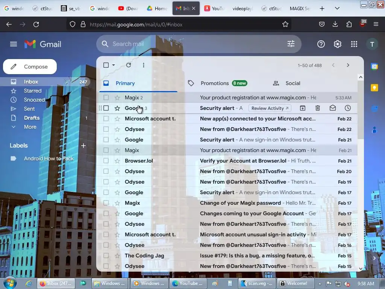Screen dimensions: 385x289
Task: Click the scroll up arrow of email list
Action: 361,77
